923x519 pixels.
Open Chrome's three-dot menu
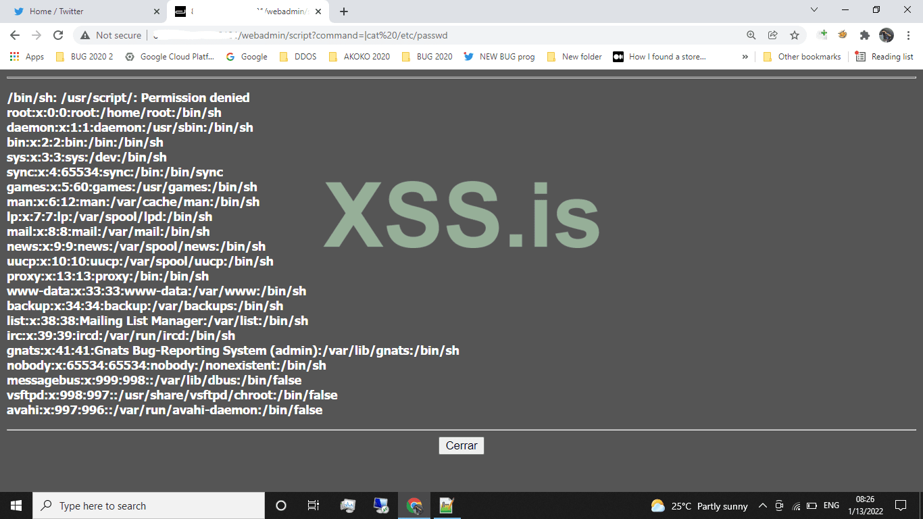point(907,35)
